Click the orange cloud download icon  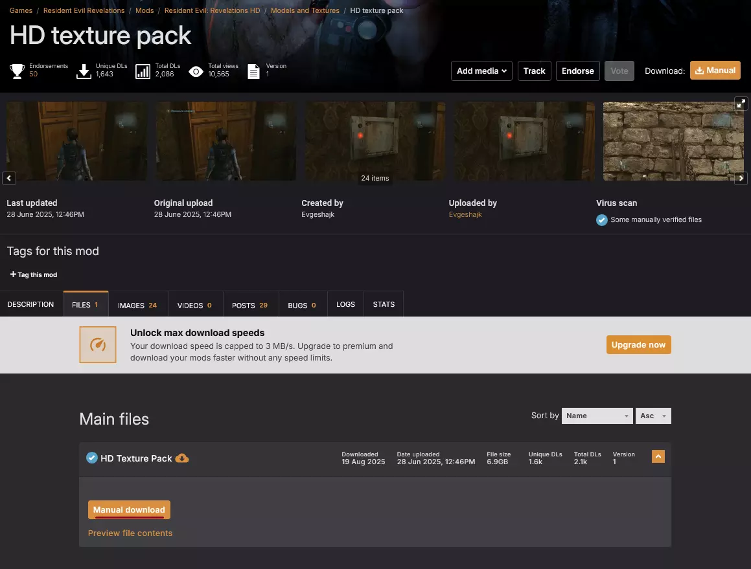(182, 458)
